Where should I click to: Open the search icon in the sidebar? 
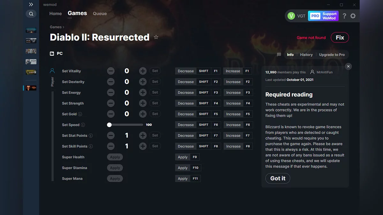pyautogui.click(x=31, y=14)
